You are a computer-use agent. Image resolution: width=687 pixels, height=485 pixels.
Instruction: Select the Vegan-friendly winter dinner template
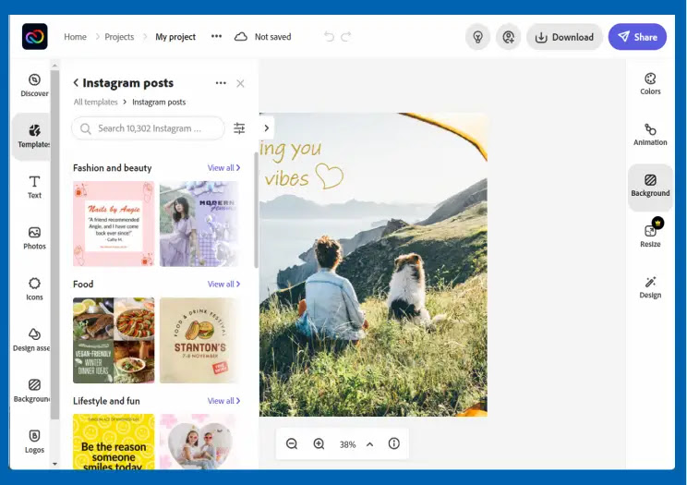coord(114,340)
